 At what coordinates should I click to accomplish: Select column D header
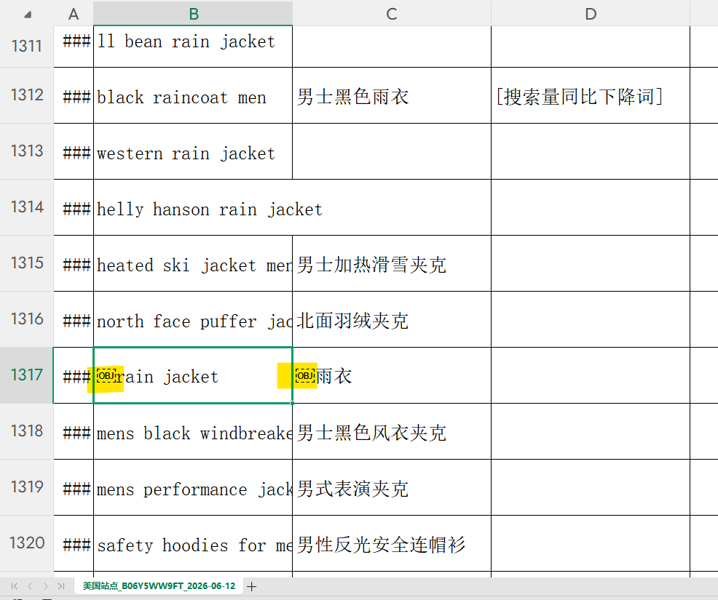coord(591,14)
